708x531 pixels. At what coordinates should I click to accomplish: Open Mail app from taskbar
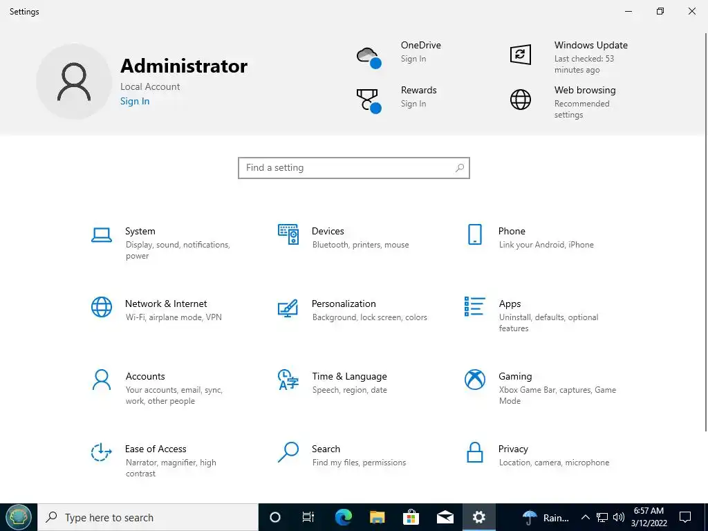pyautogui.click(x=445, y=517)
